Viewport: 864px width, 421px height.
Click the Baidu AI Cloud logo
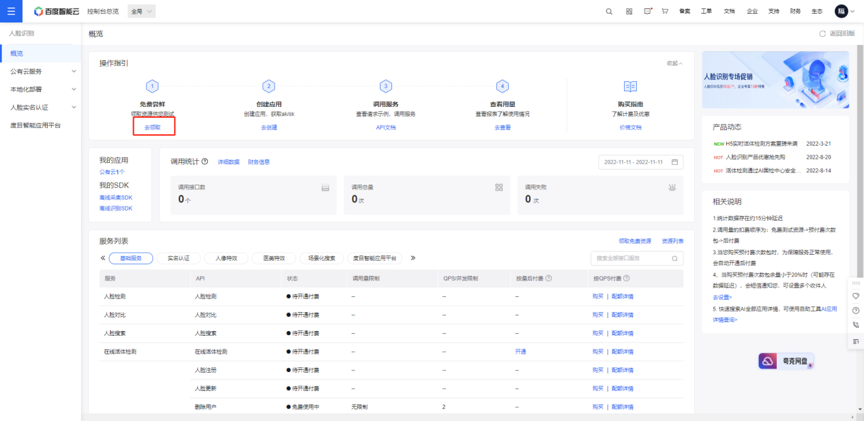55,12
